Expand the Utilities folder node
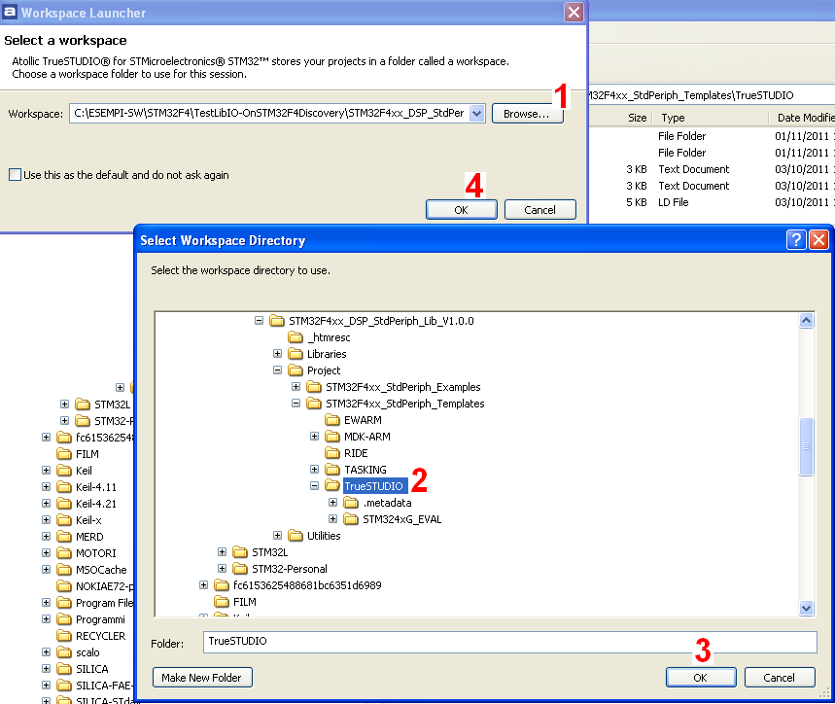Viewport: 835px width, 704px height. (277, 535)
